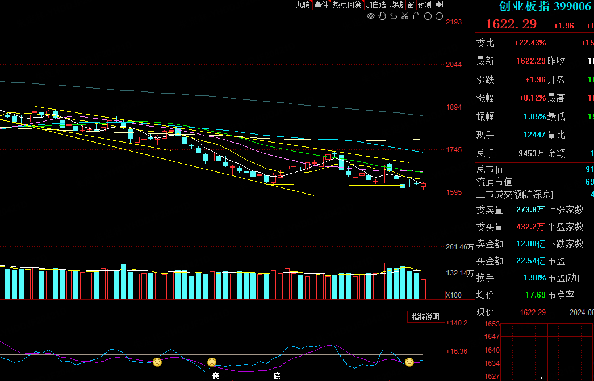Click the 涨跌 +1.96 value
Viewport: 594px width, 381px height.
pyautogui.click(x=536, y=80)
